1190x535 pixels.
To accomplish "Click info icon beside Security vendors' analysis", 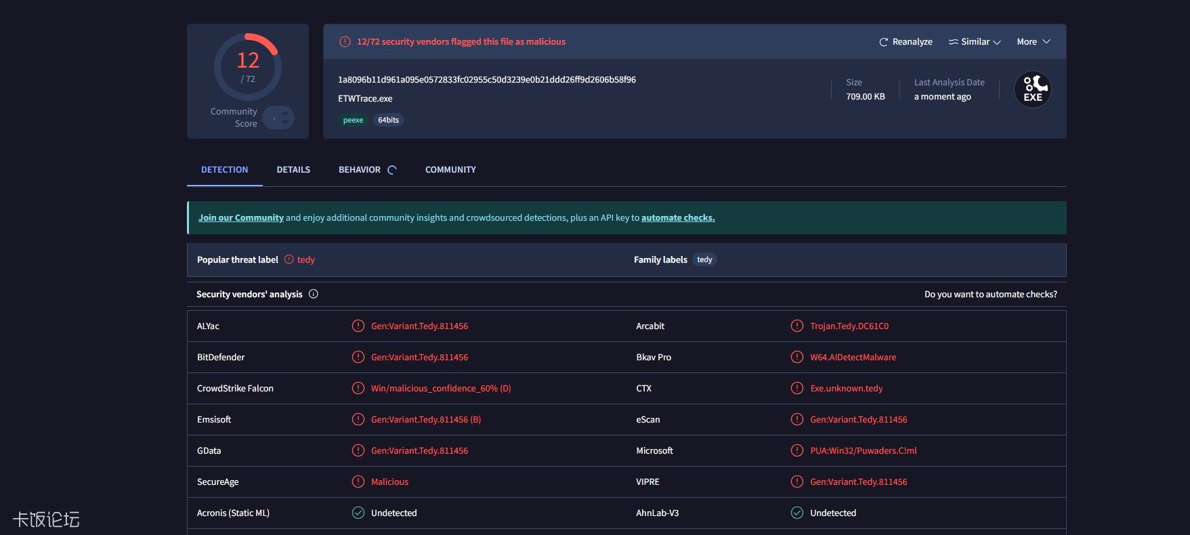I will coord(314,294).
